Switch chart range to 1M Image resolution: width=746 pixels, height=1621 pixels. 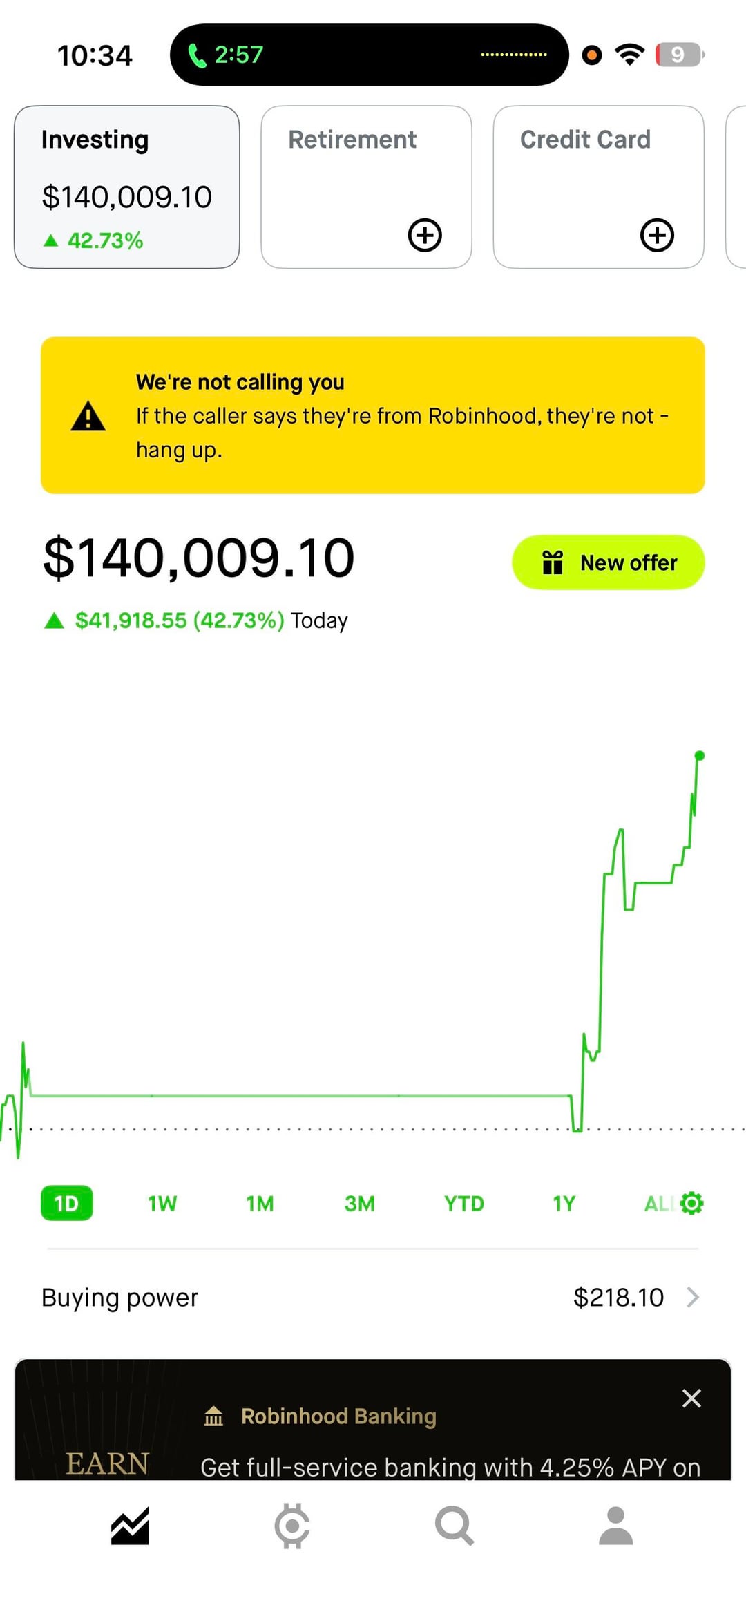[x=260, y=1204]
